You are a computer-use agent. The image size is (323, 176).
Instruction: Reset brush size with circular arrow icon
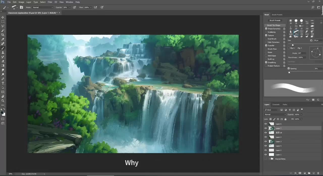point(311,40)
